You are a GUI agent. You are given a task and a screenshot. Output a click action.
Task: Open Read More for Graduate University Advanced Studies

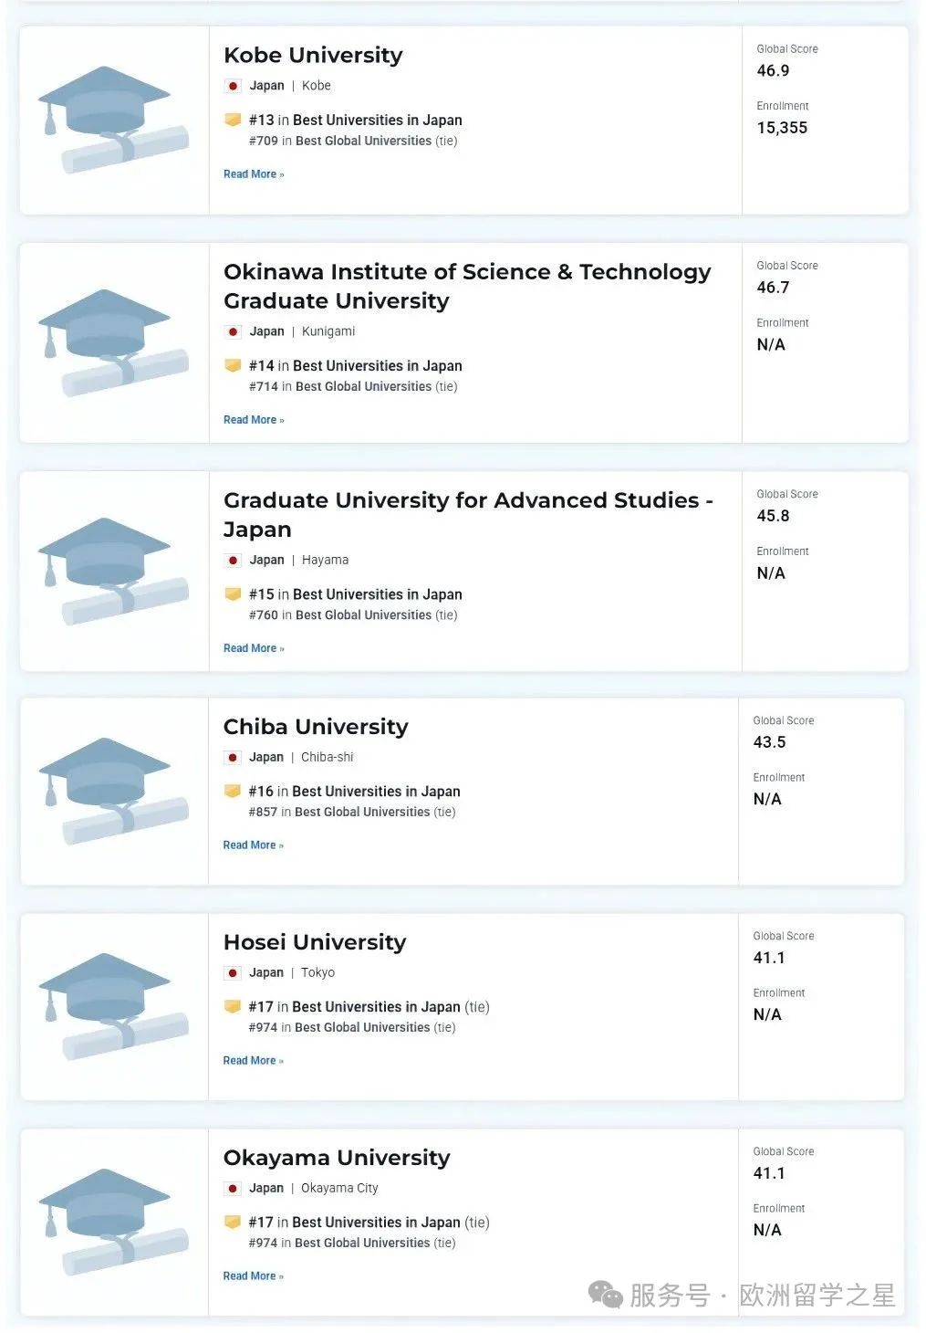click(x=253, y=648)
